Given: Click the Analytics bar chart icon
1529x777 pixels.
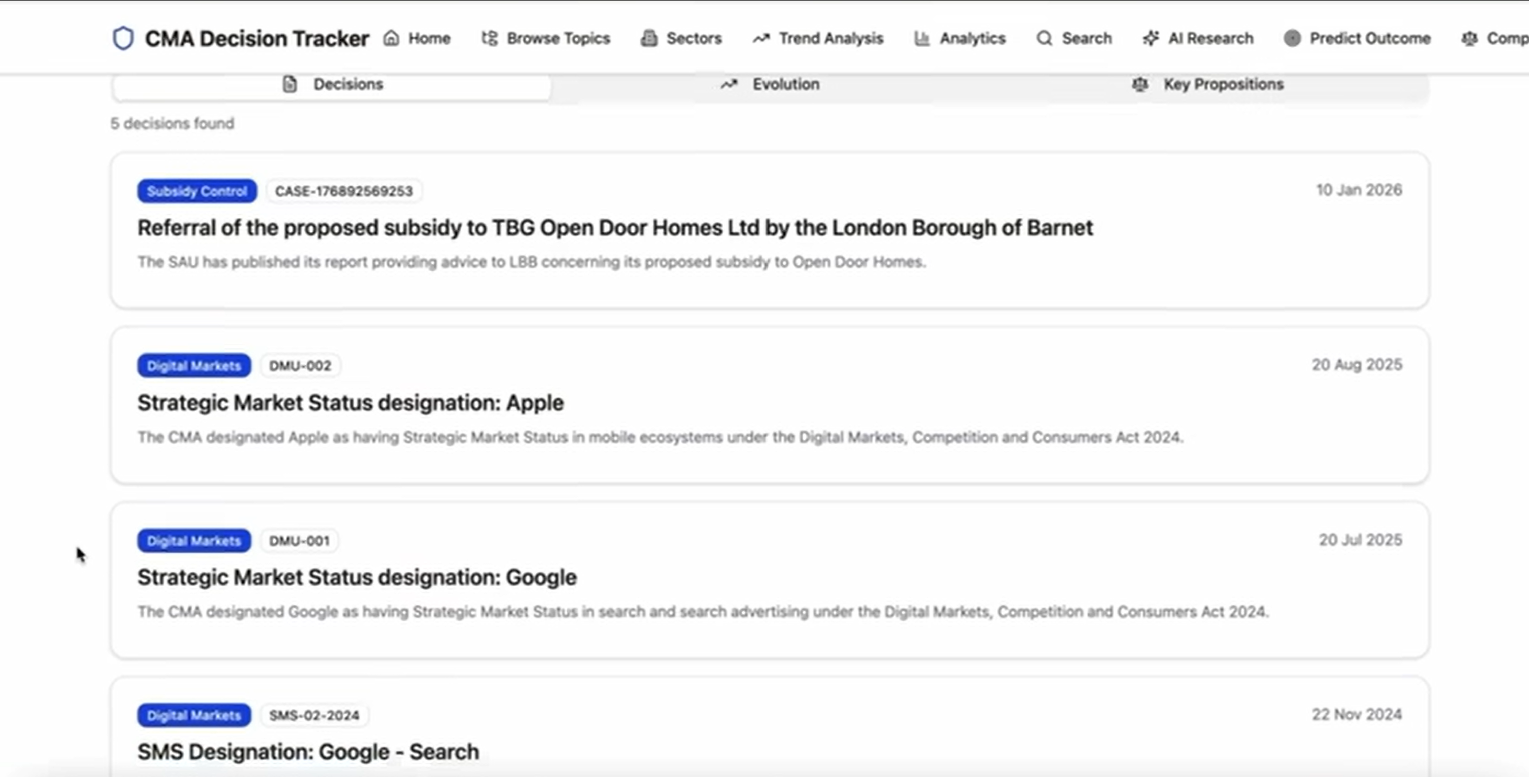Looking at the screenshot, I should click(922, 38).
